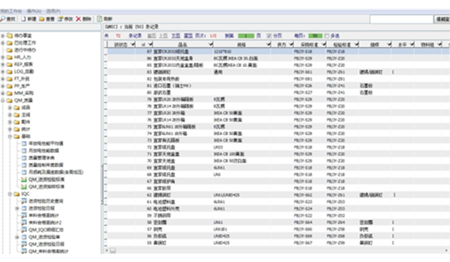Viewport: 450px width, 262px height.
Task: Enable the 多选 multi-select checkbox
Action: 326,36
